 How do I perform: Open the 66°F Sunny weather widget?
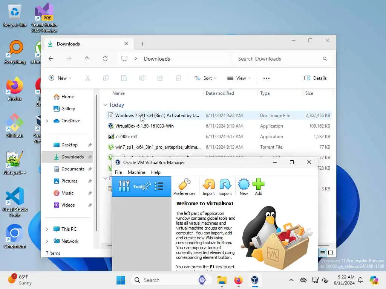tap(20, 280)
